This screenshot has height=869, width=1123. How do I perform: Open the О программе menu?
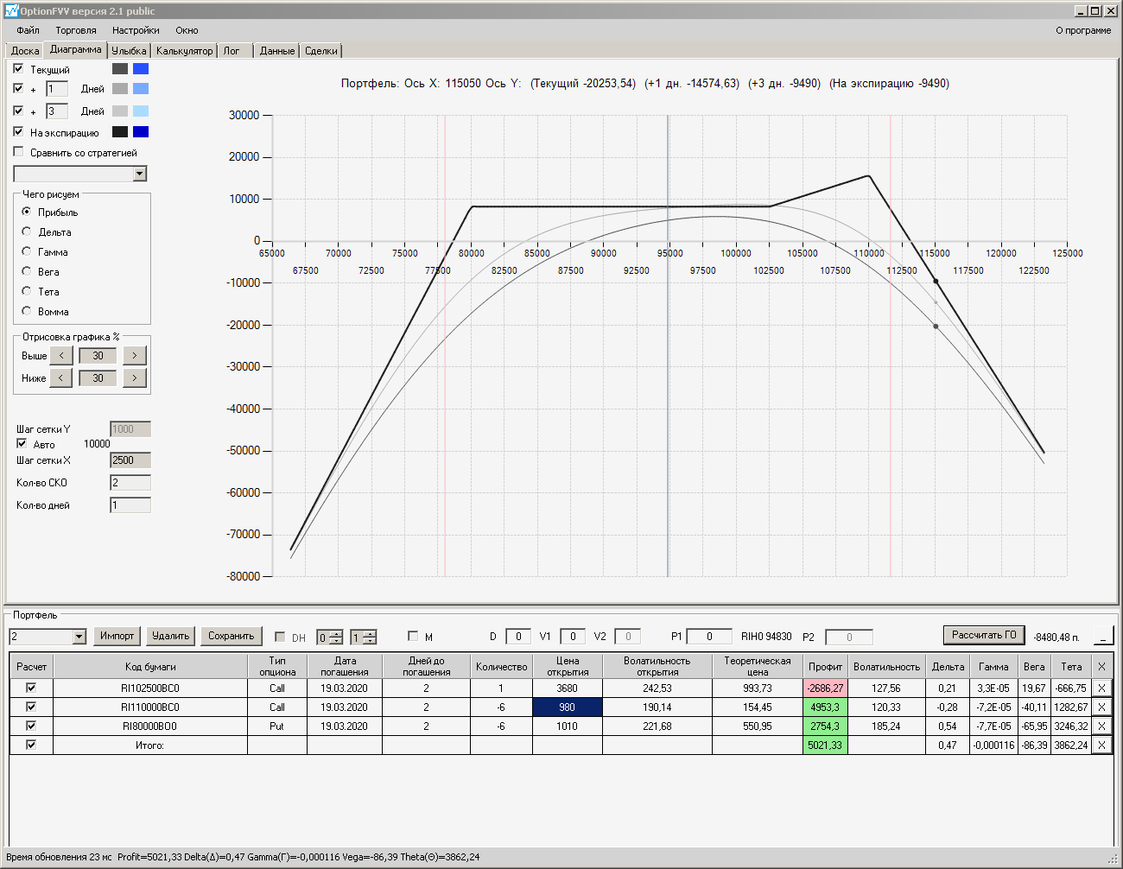point(1083,30)
